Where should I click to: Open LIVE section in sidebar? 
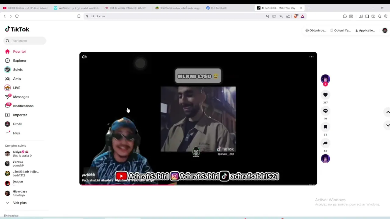coord(16,88)
